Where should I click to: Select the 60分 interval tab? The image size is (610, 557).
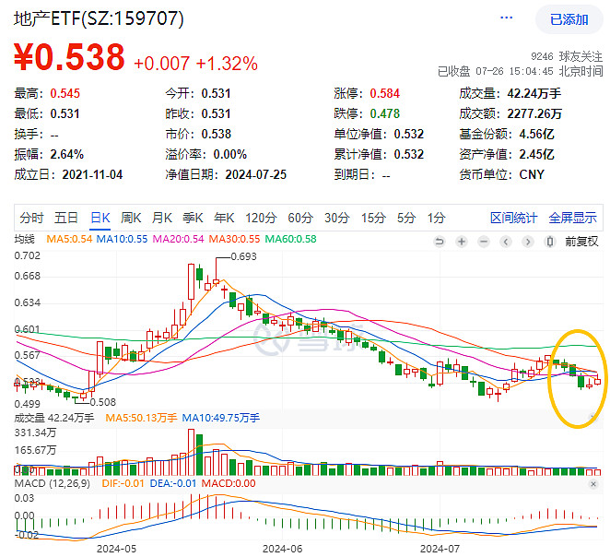pos(300,218)
